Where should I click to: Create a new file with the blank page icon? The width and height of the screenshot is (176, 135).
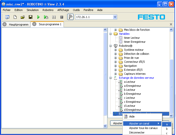[15, 17]
